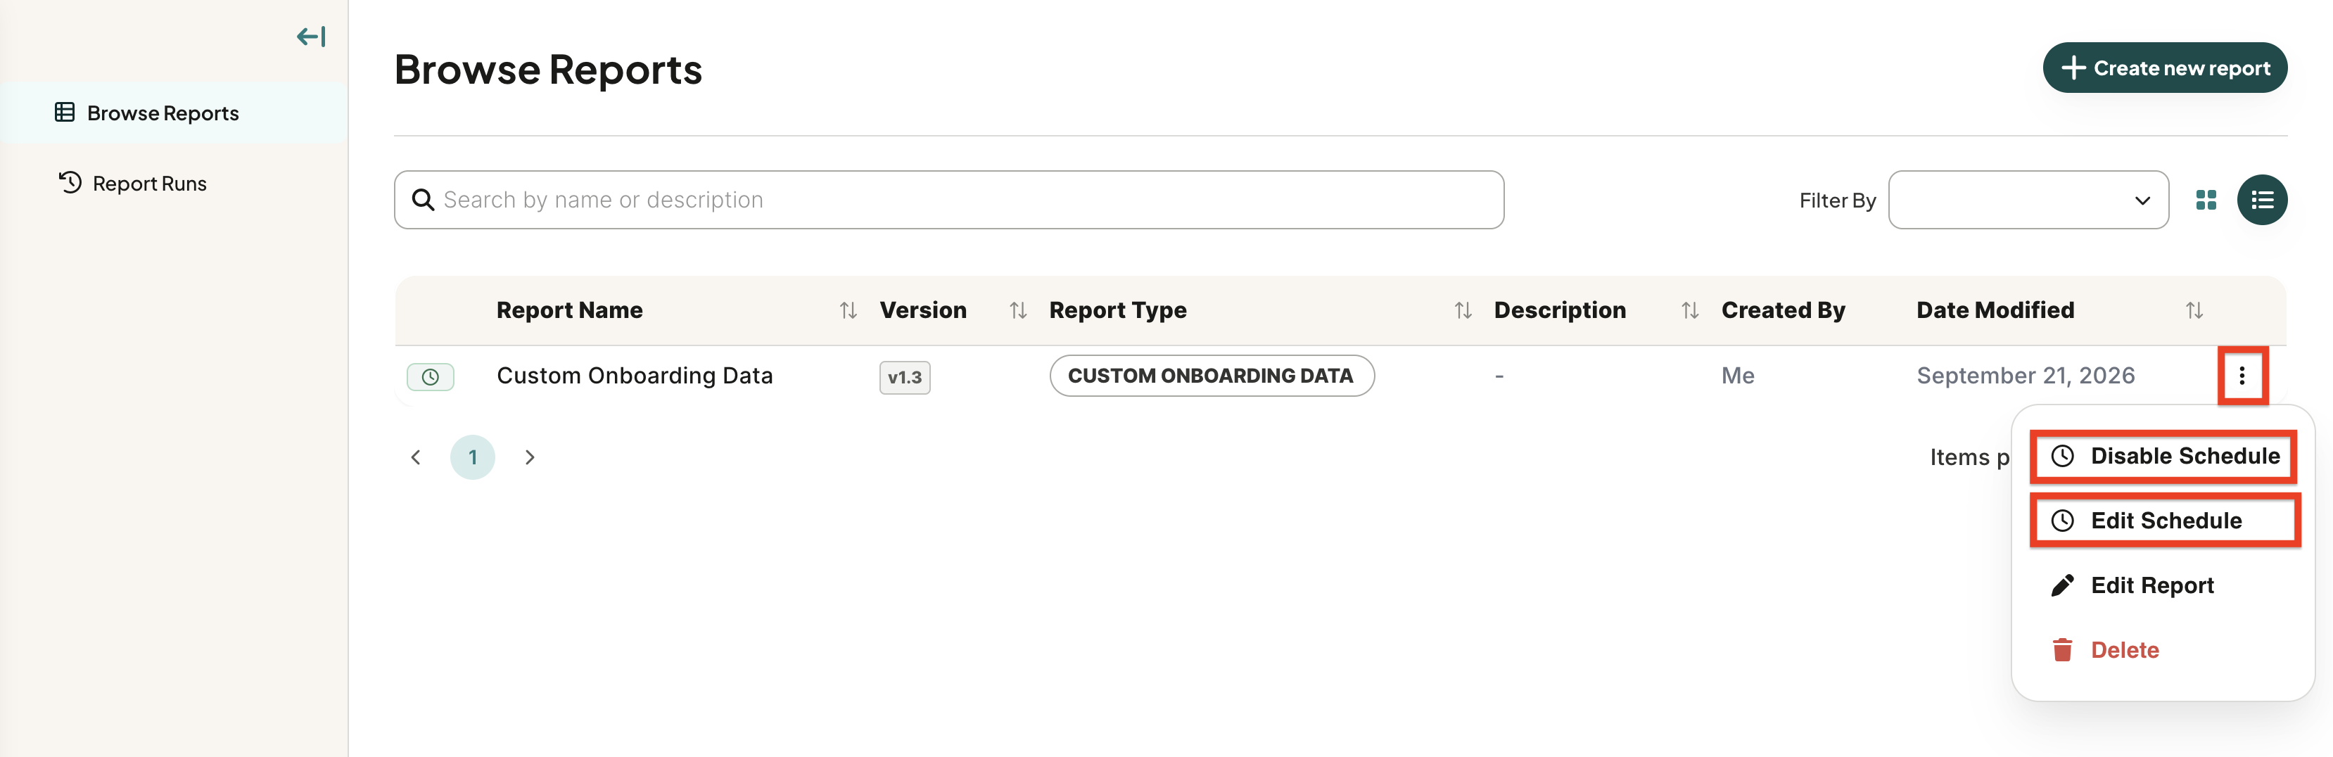Sort by Version column arrows
Image resolution: width=2333 pixels, height=757 pixels.
[x=1018, y=310]
